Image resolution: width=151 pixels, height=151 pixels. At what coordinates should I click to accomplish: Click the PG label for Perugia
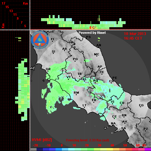click(75, 59)
